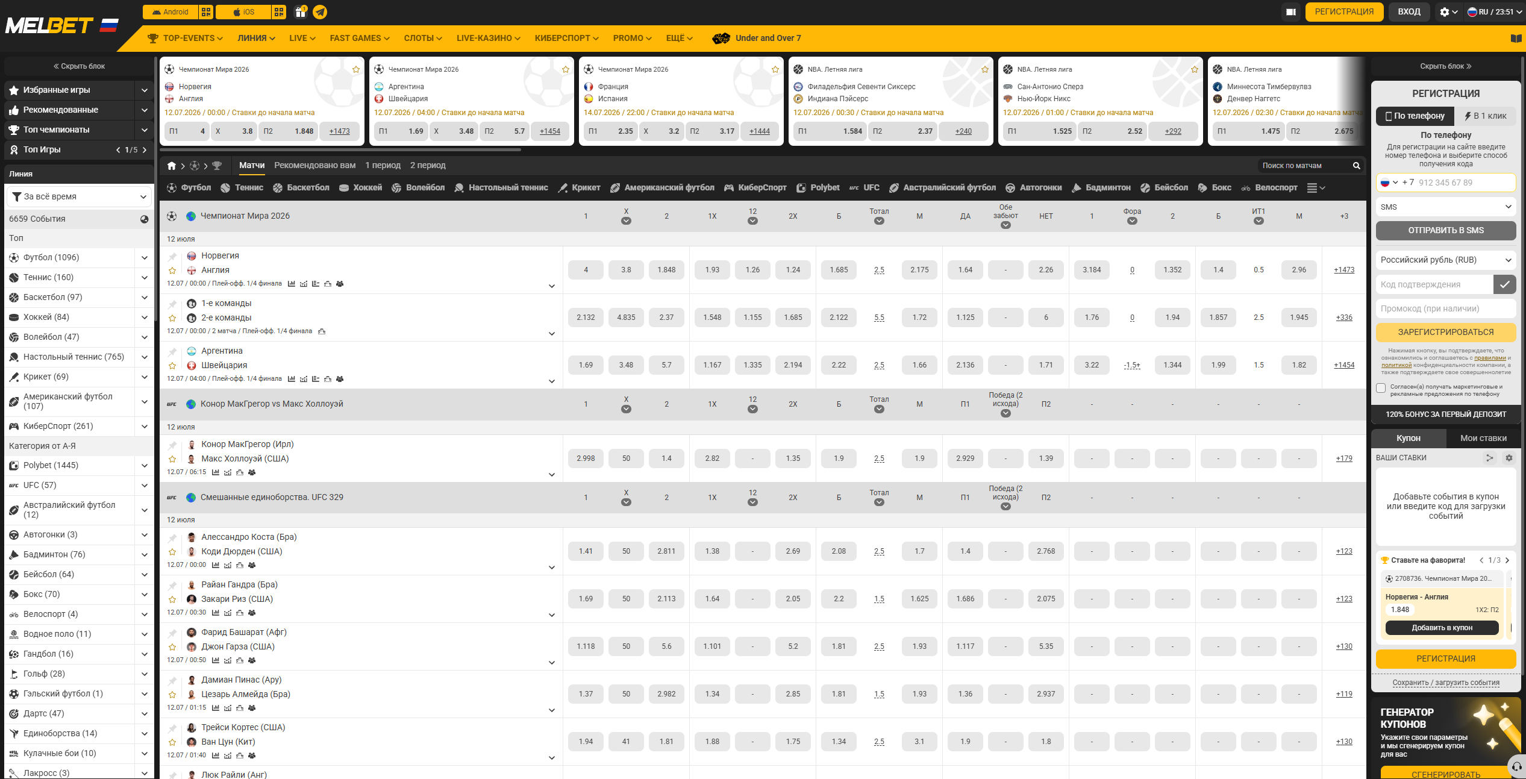Open the Российский рубль currency dropdown

(x=1445, y=260)
